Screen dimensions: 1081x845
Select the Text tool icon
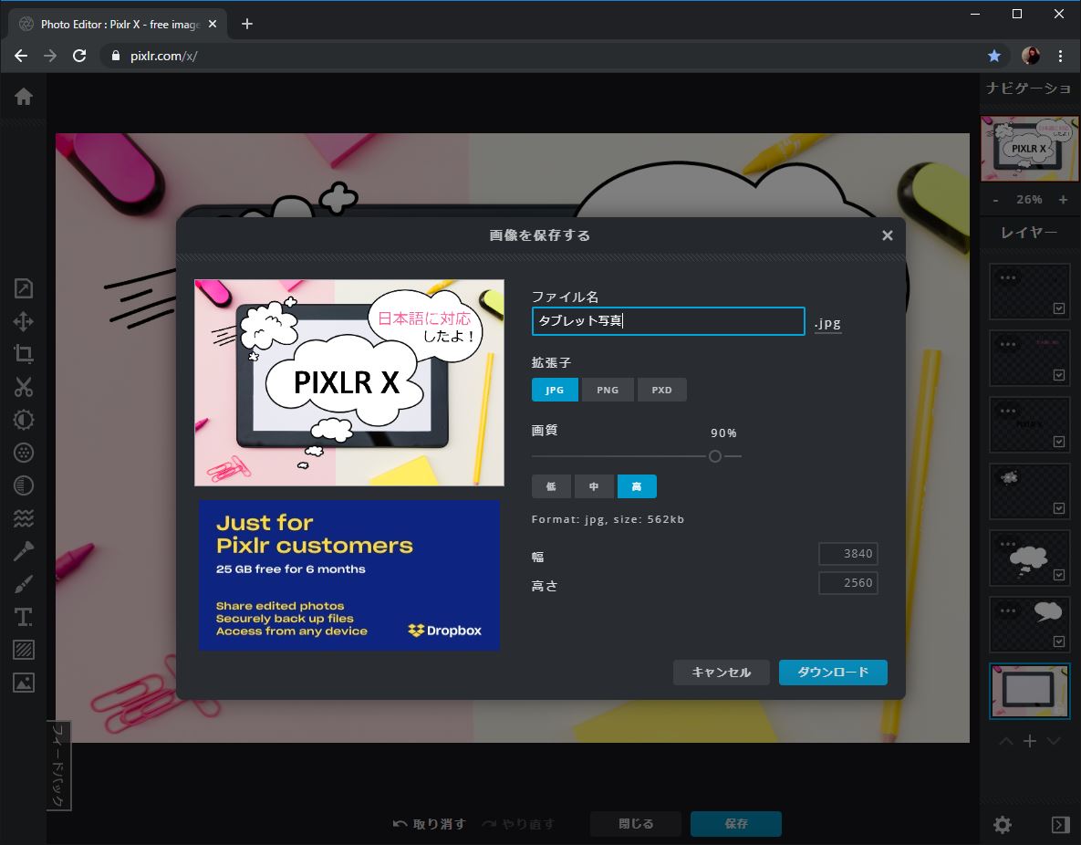point(24,617)
